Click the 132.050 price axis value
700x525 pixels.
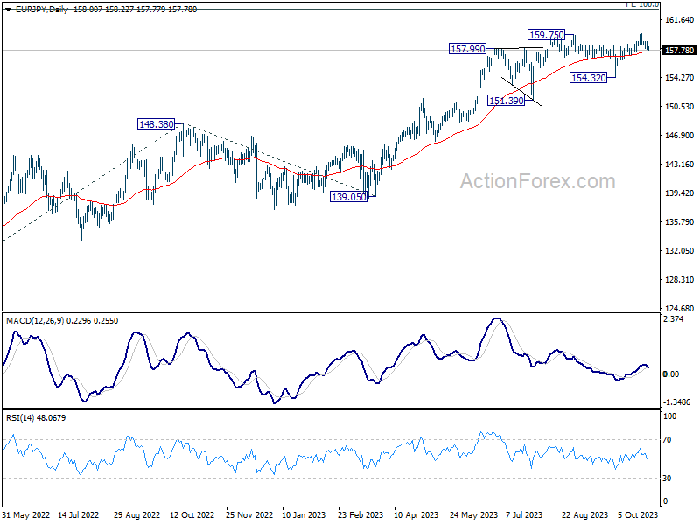click(680, 251)
